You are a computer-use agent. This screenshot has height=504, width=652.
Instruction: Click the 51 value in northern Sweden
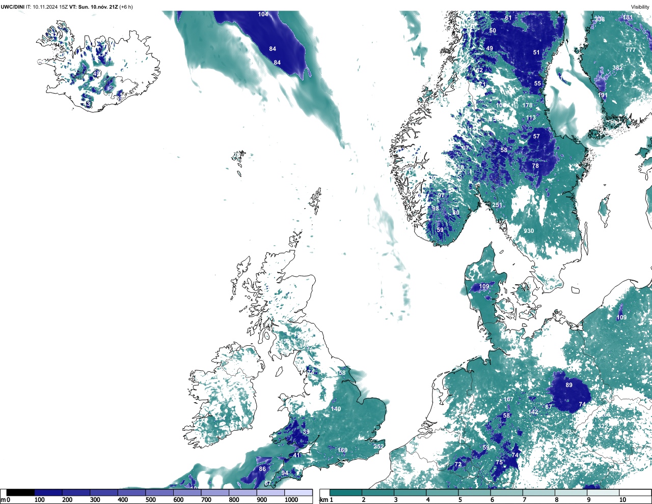click(x=536, y=52)
